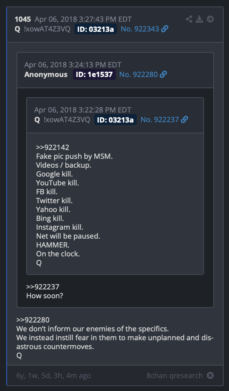Image resolution: width=229 pixels, height=391 pixels.
Task: Click chain link icon beside No. 922280
Action: (x=163, y=74)
